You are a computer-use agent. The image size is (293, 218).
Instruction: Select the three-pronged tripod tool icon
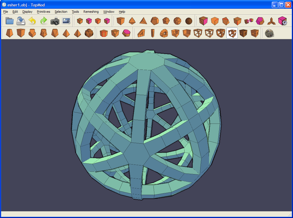(x=271, y=21)
